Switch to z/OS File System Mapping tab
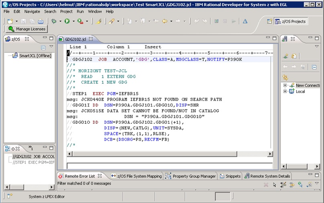The image size is (324, 203). [136, 176]
